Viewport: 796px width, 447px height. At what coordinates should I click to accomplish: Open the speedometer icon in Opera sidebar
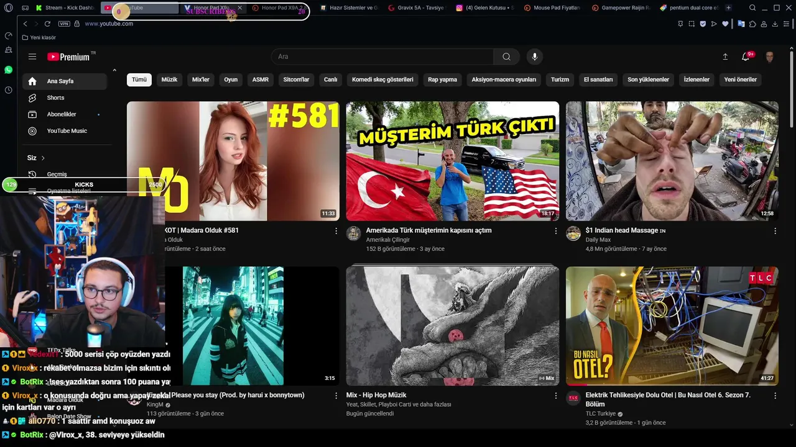pyautogui.click(x=8, y=35)
